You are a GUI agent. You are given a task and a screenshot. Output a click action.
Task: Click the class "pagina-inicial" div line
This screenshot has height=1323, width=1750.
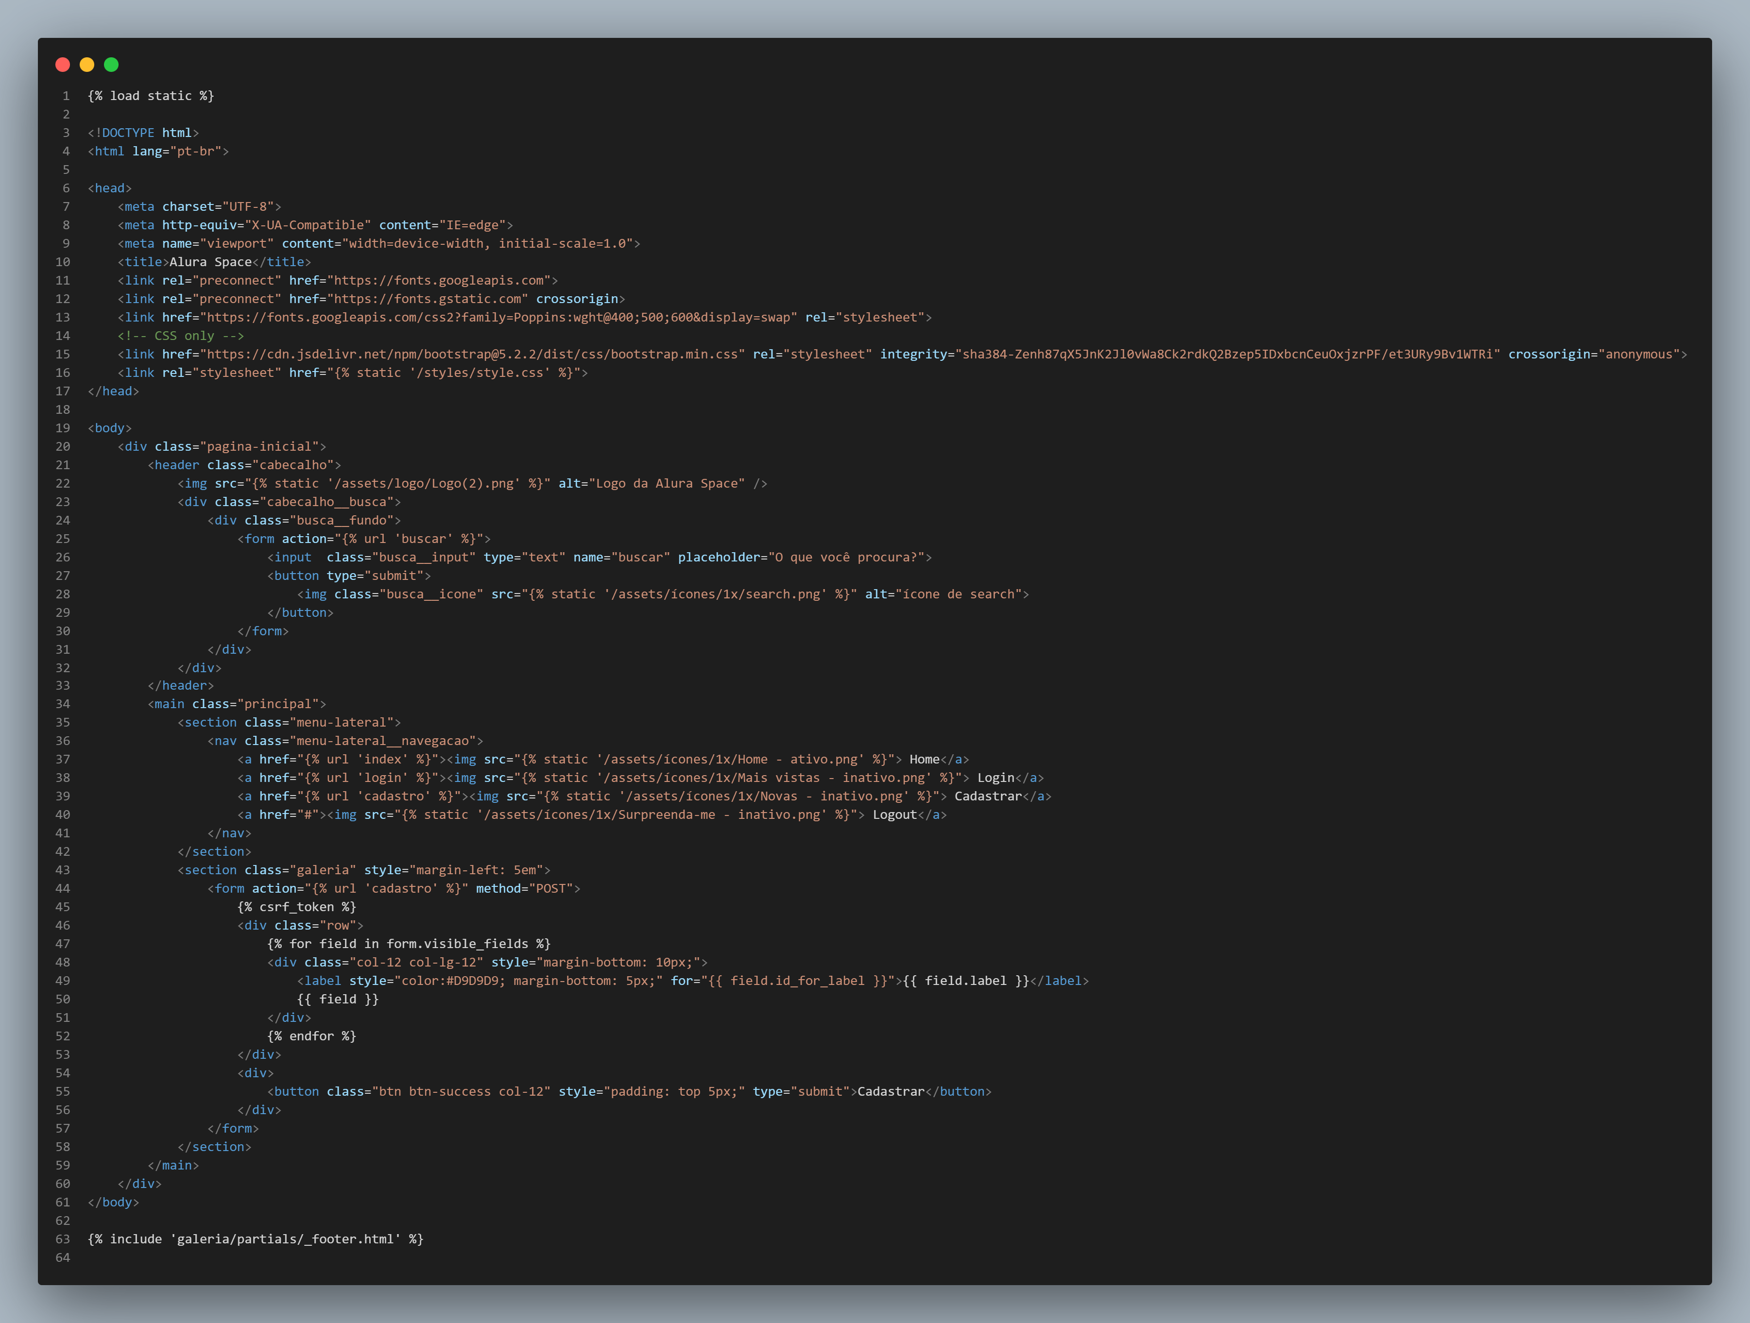223,446
